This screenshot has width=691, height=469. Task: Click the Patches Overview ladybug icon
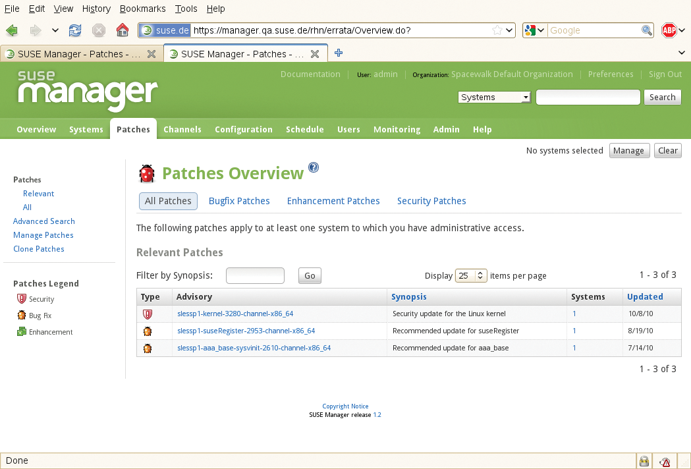pos(147,173)
